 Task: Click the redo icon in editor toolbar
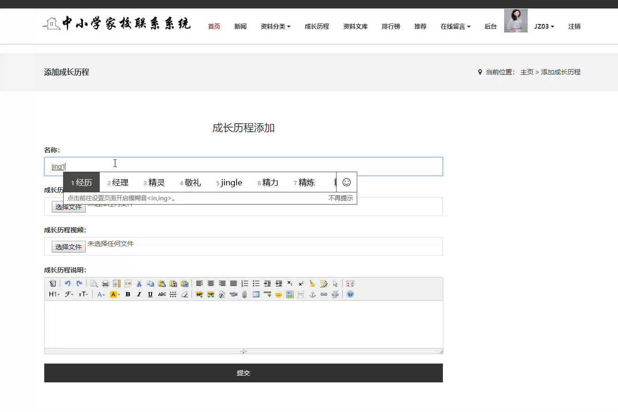tap(79, 284)
